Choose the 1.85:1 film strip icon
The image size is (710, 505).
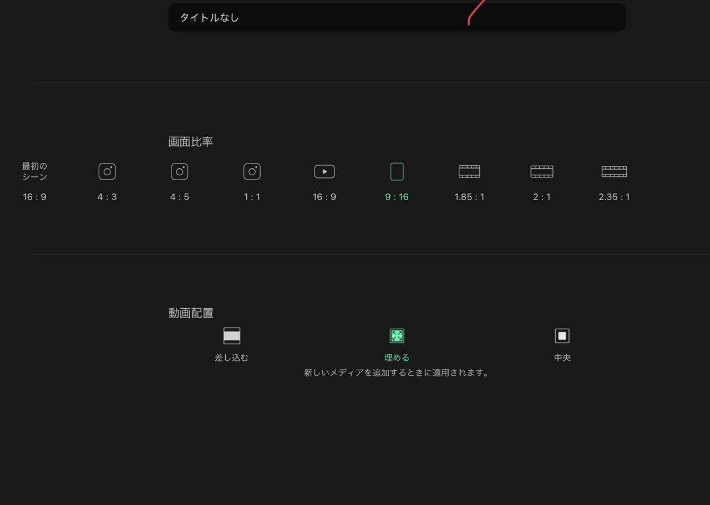(x=469, y=172)
